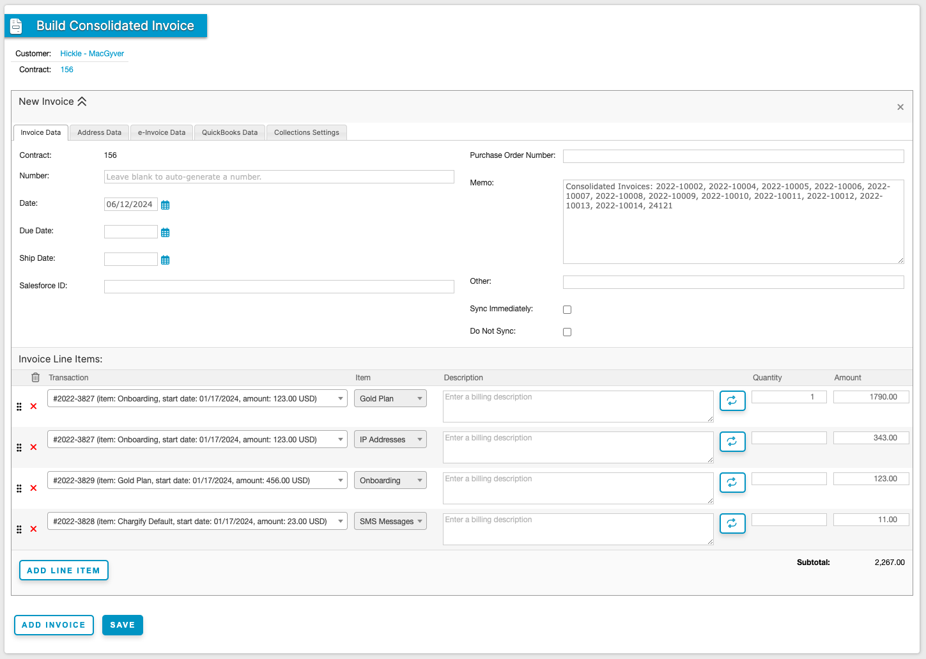Collapse the New Invoice section chevron

click(x=82, y=102)
